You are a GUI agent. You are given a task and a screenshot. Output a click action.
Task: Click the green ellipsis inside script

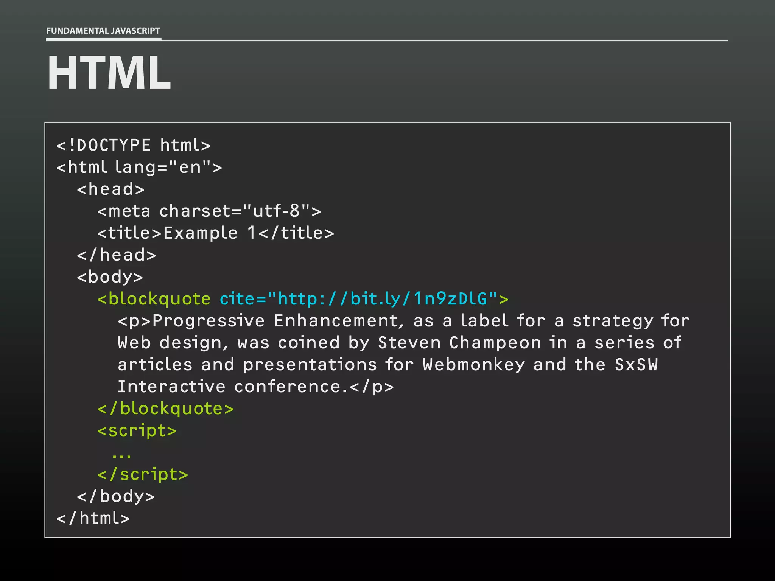coord(121,456)
